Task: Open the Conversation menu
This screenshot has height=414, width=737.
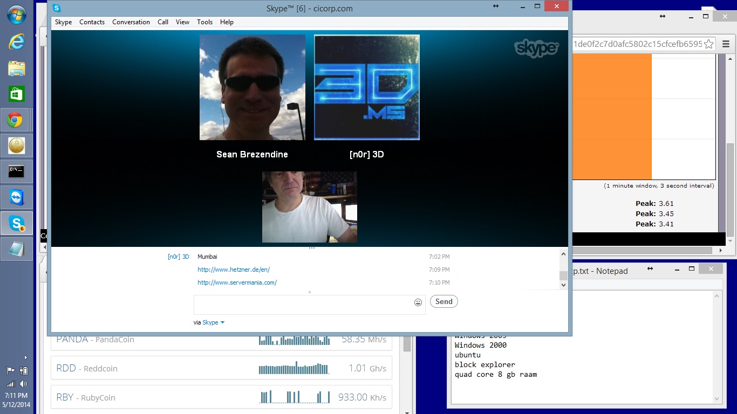Action: pyautogui.click(x=131, y=22)
